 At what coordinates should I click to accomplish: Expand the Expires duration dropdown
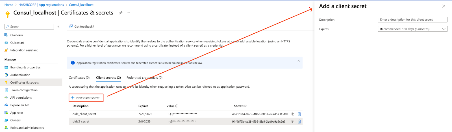tap(412, 29)
